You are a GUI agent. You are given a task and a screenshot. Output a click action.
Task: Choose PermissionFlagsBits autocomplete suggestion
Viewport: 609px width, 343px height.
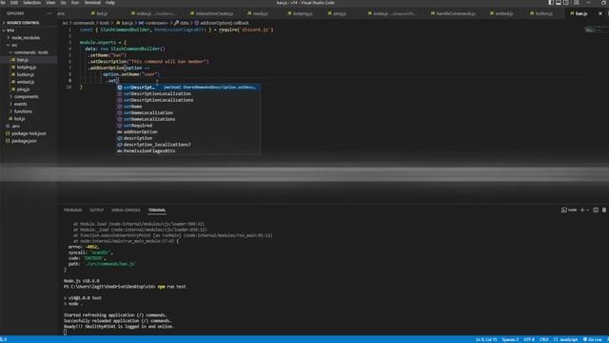pos(188,151)
